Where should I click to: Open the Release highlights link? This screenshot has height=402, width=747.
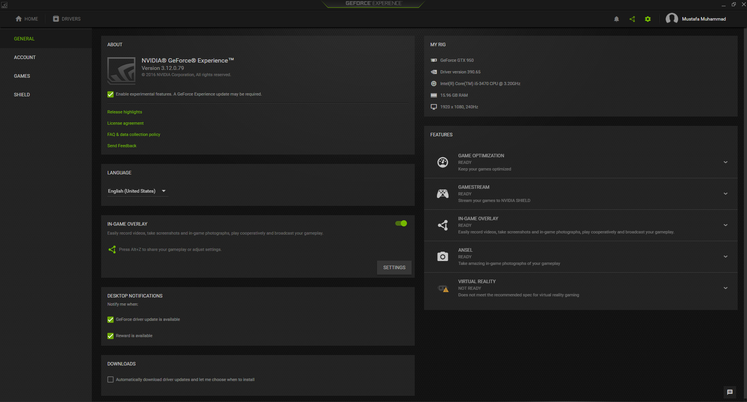click(x=124, y=112)
